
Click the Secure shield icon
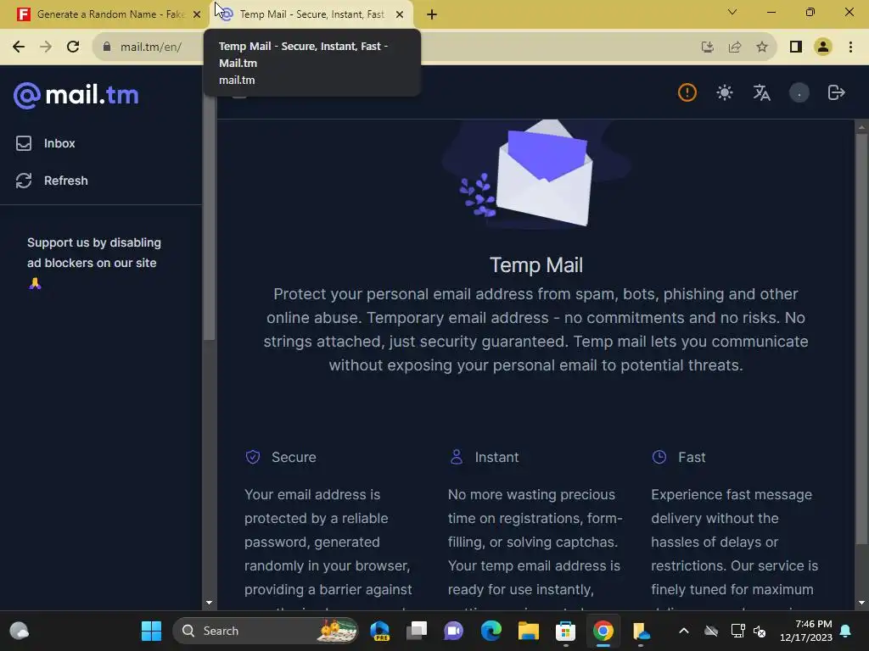pyautogui.click(x=253, y=457)
